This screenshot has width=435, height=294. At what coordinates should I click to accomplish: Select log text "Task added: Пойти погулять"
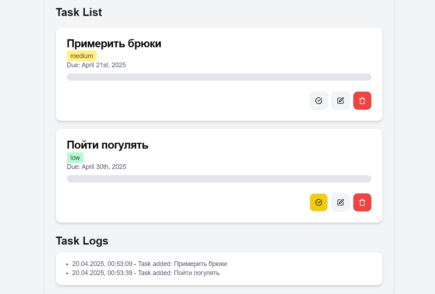179,273
